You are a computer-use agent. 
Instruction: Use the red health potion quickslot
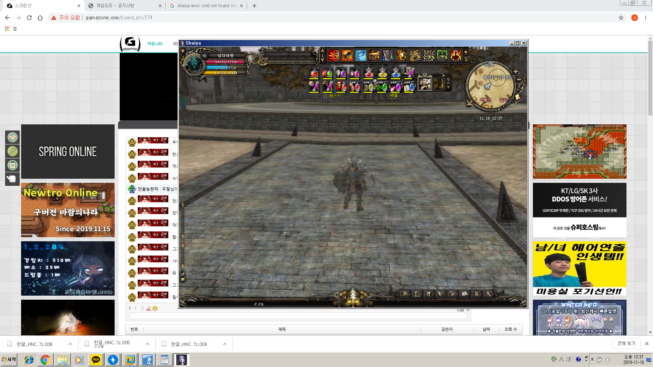pos(314,73)
